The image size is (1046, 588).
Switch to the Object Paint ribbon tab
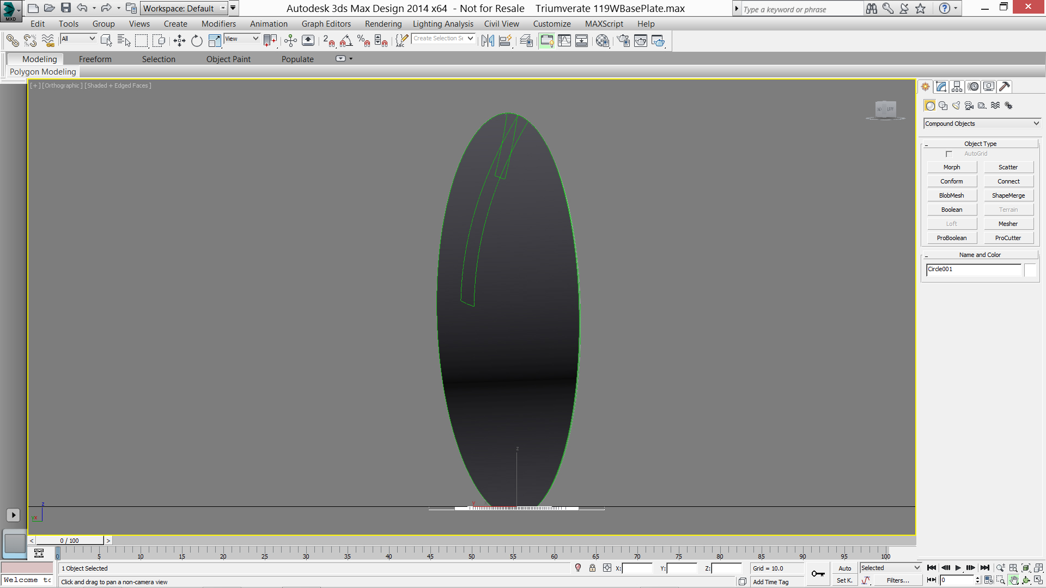point(228,59)
